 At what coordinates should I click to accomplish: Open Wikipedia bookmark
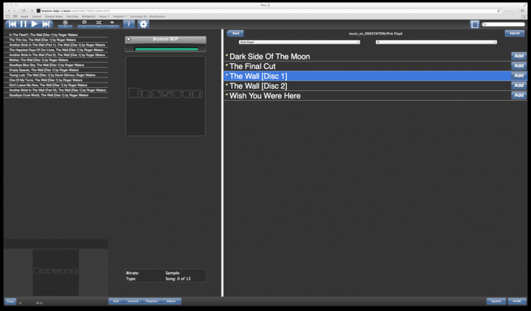click(88, 16)
